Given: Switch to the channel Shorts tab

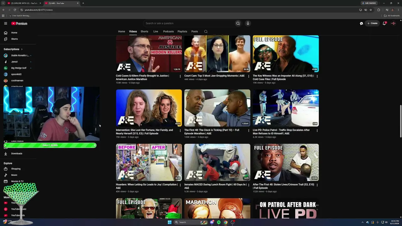Looking at the screenshot, I should 144,31.
